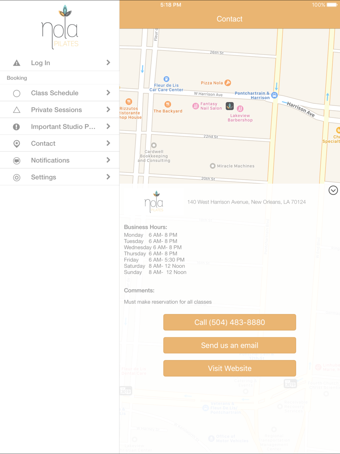The image size is (340, 454).
Task: Go to Private Sessions
Action: coord(60,110)
